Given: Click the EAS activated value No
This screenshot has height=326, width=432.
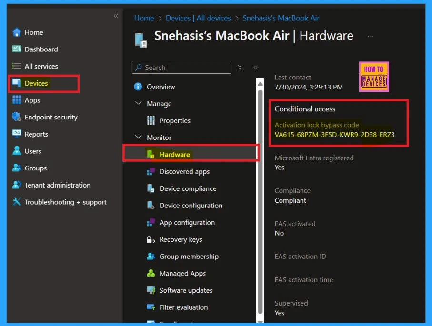Looking at the screenshot, I should pyautogui.click(x=279, y=233).
